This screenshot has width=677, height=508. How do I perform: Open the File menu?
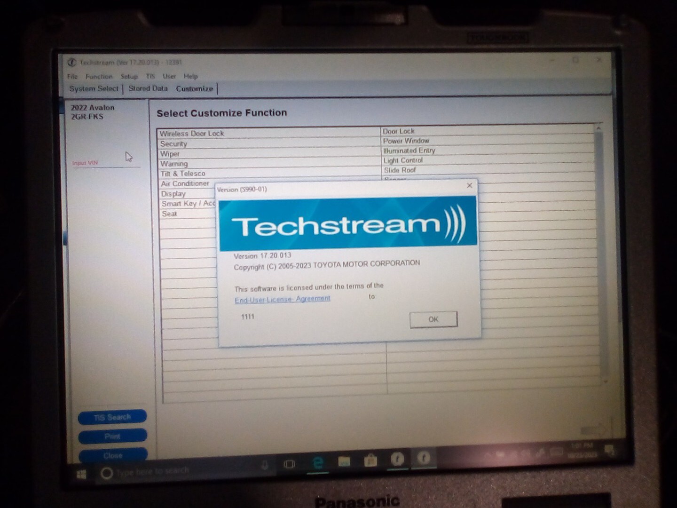point(72,76)
